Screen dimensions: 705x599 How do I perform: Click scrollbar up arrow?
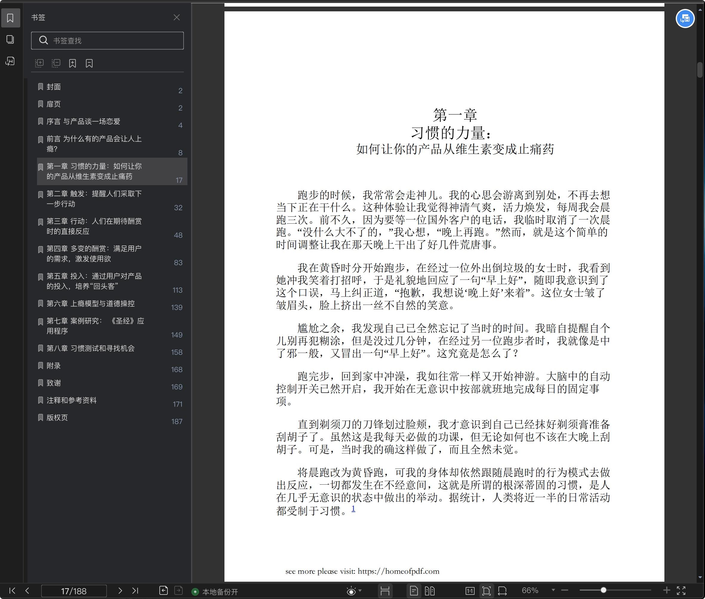(x=700, y=10)
